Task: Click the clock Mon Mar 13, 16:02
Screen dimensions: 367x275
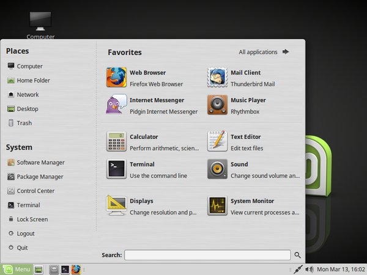Action: point(341,269)
